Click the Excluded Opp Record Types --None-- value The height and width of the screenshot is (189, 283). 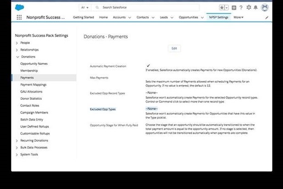pyautogui.click(x=152, y=93)
